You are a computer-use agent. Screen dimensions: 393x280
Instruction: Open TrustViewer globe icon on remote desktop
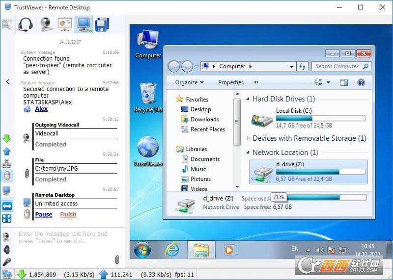tap(148, 151)
